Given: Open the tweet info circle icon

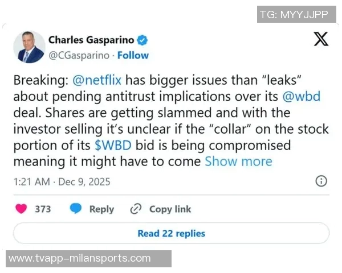Looking at the screenshot, I should point(321,181).
